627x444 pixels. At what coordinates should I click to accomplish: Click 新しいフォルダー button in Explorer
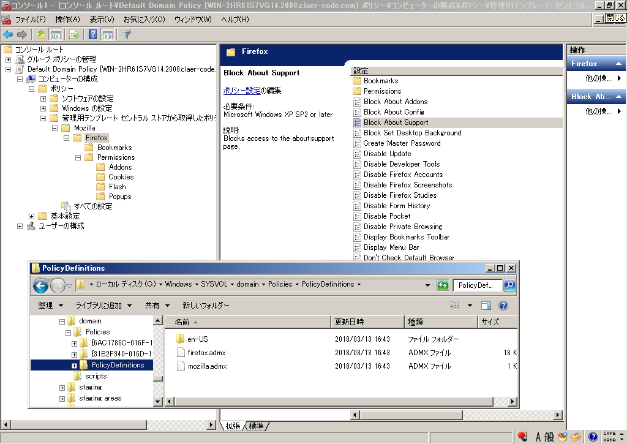point(206,306)
